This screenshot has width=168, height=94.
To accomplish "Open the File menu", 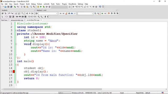I will click(x=2, y=4).
